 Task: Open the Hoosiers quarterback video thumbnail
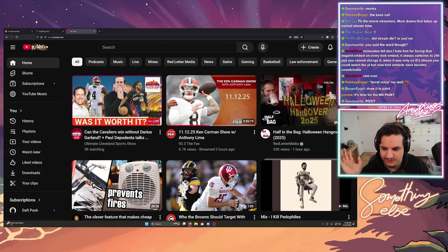pos(211,185)
